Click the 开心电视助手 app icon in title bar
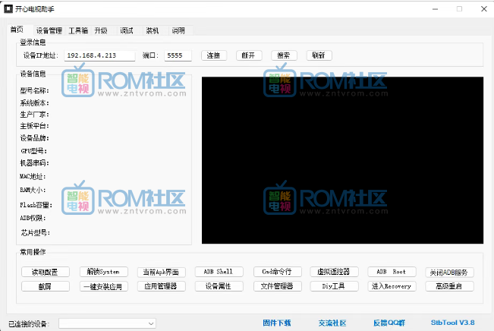The image size is (494, 331). coord(8,9)
